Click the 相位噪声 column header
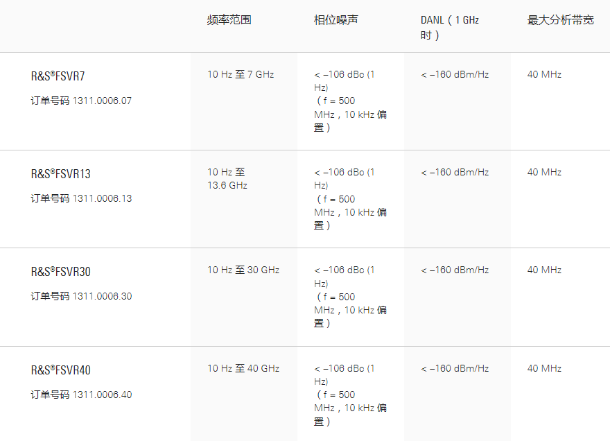Viewport: 610px width, 441px height. click(x=335, y=20)
